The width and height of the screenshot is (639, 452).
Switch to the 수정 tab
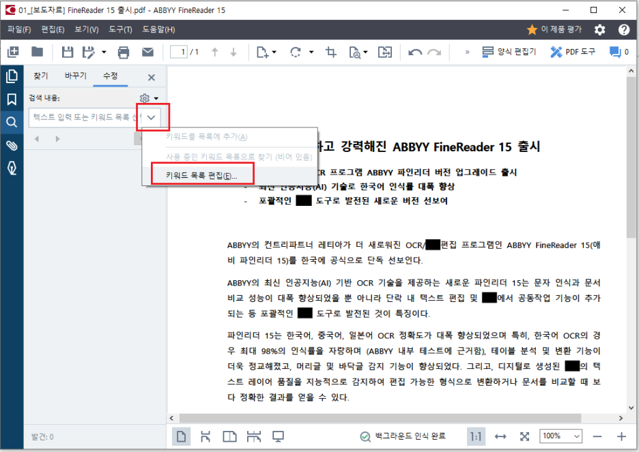[111, 76]
